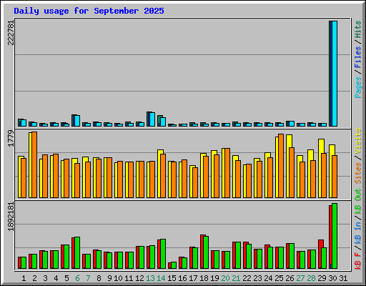Select day 18 on the x-axis
Screen dimensions: 366x286
point(204,278)
